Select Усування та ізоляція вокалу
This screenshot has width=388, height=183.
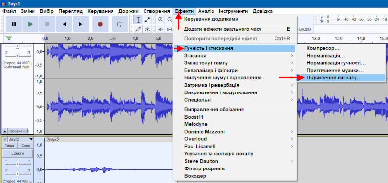[235, 153]
